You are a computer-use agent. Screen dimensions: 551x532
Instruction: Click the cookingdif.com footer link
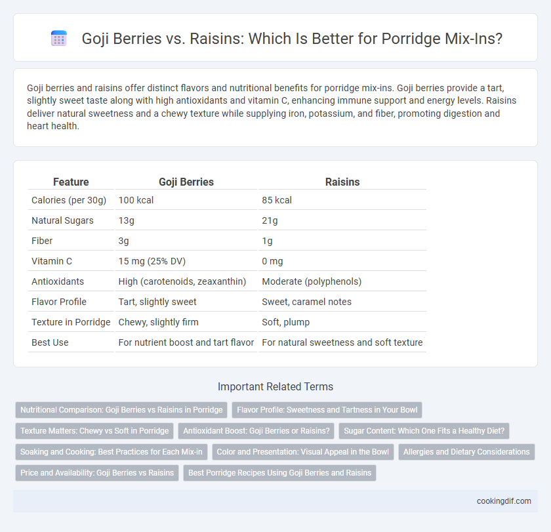tap(504, 501)
